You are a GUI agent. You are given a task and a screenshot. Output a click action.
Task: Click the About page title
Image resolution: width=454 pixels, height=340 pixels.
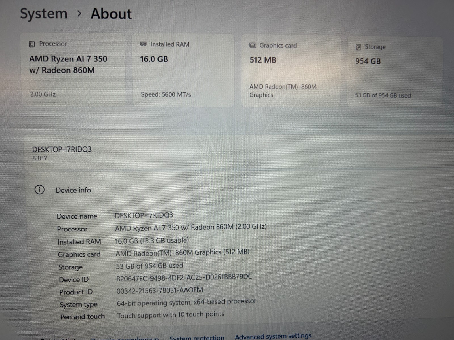click(111, 14)
